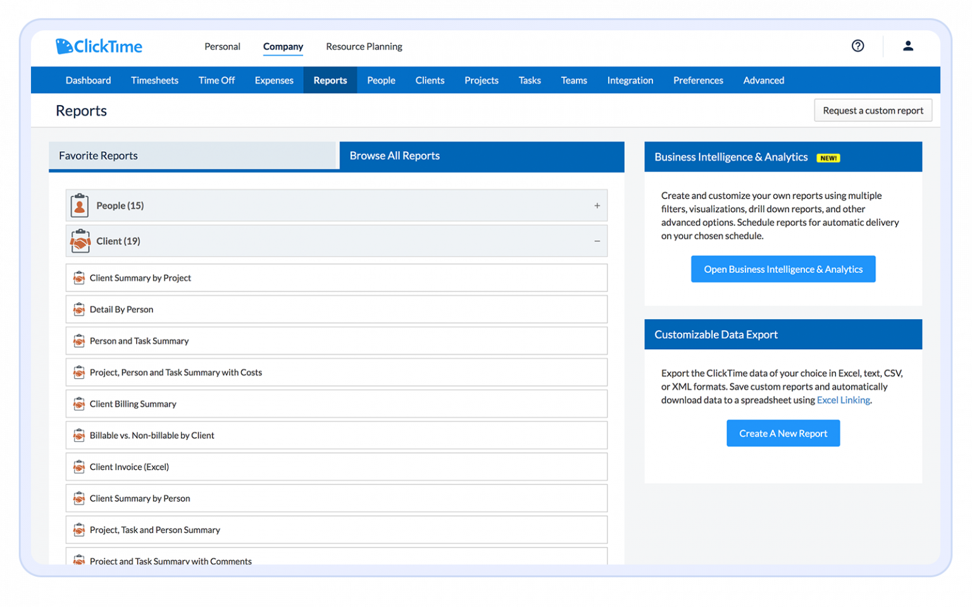Click icon beside Project, Task and Person Summary
This screenshot has width=972, height=607.
(79, 530)
